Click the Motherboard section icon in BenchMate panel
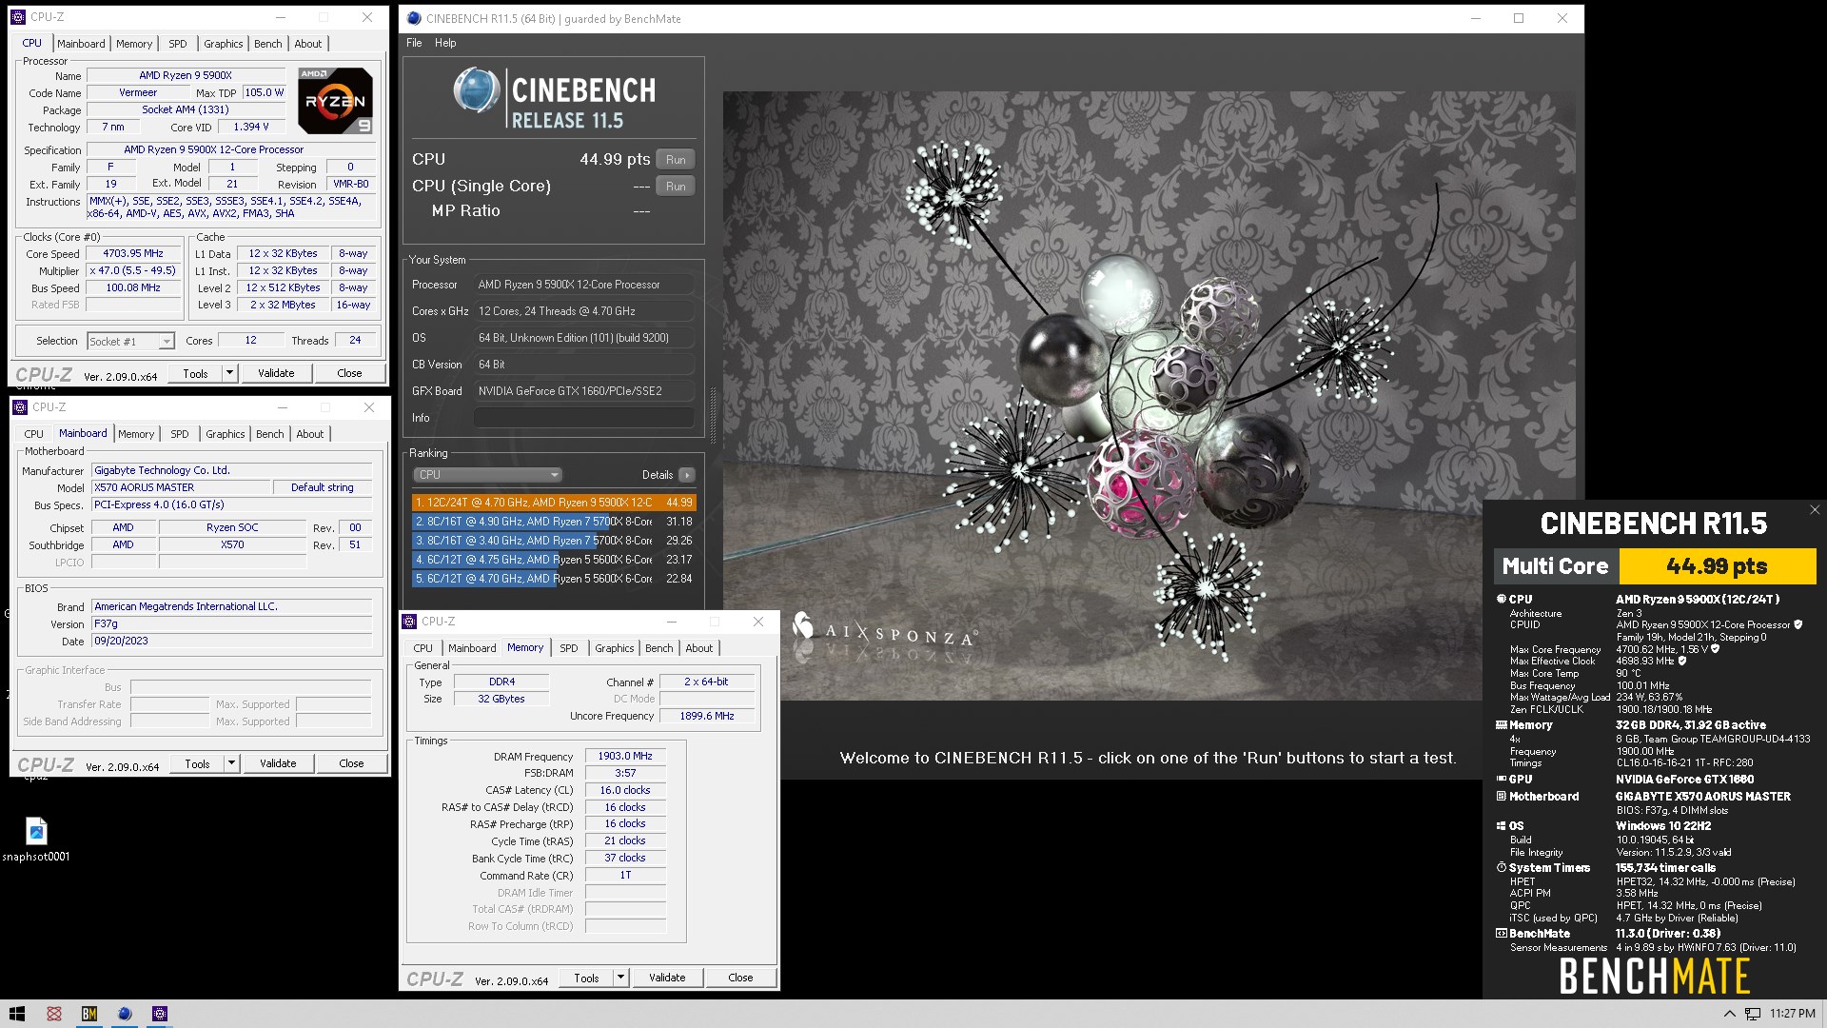 (1502, 797)
